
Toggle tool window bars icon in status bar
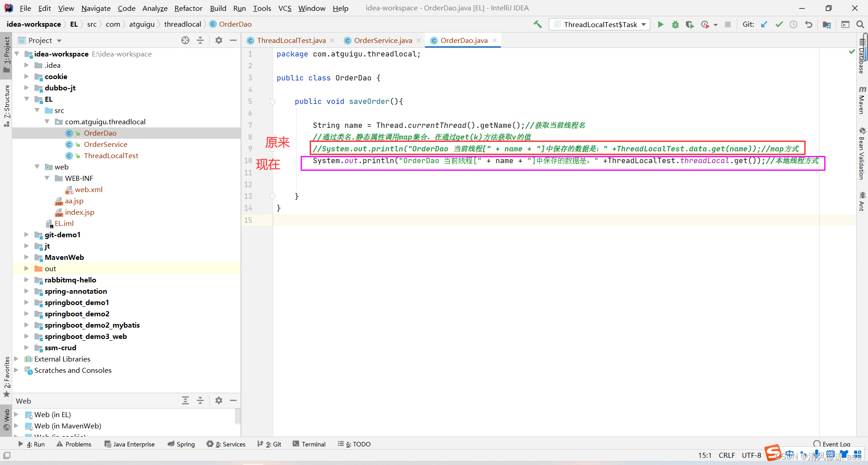coord(7,456)
